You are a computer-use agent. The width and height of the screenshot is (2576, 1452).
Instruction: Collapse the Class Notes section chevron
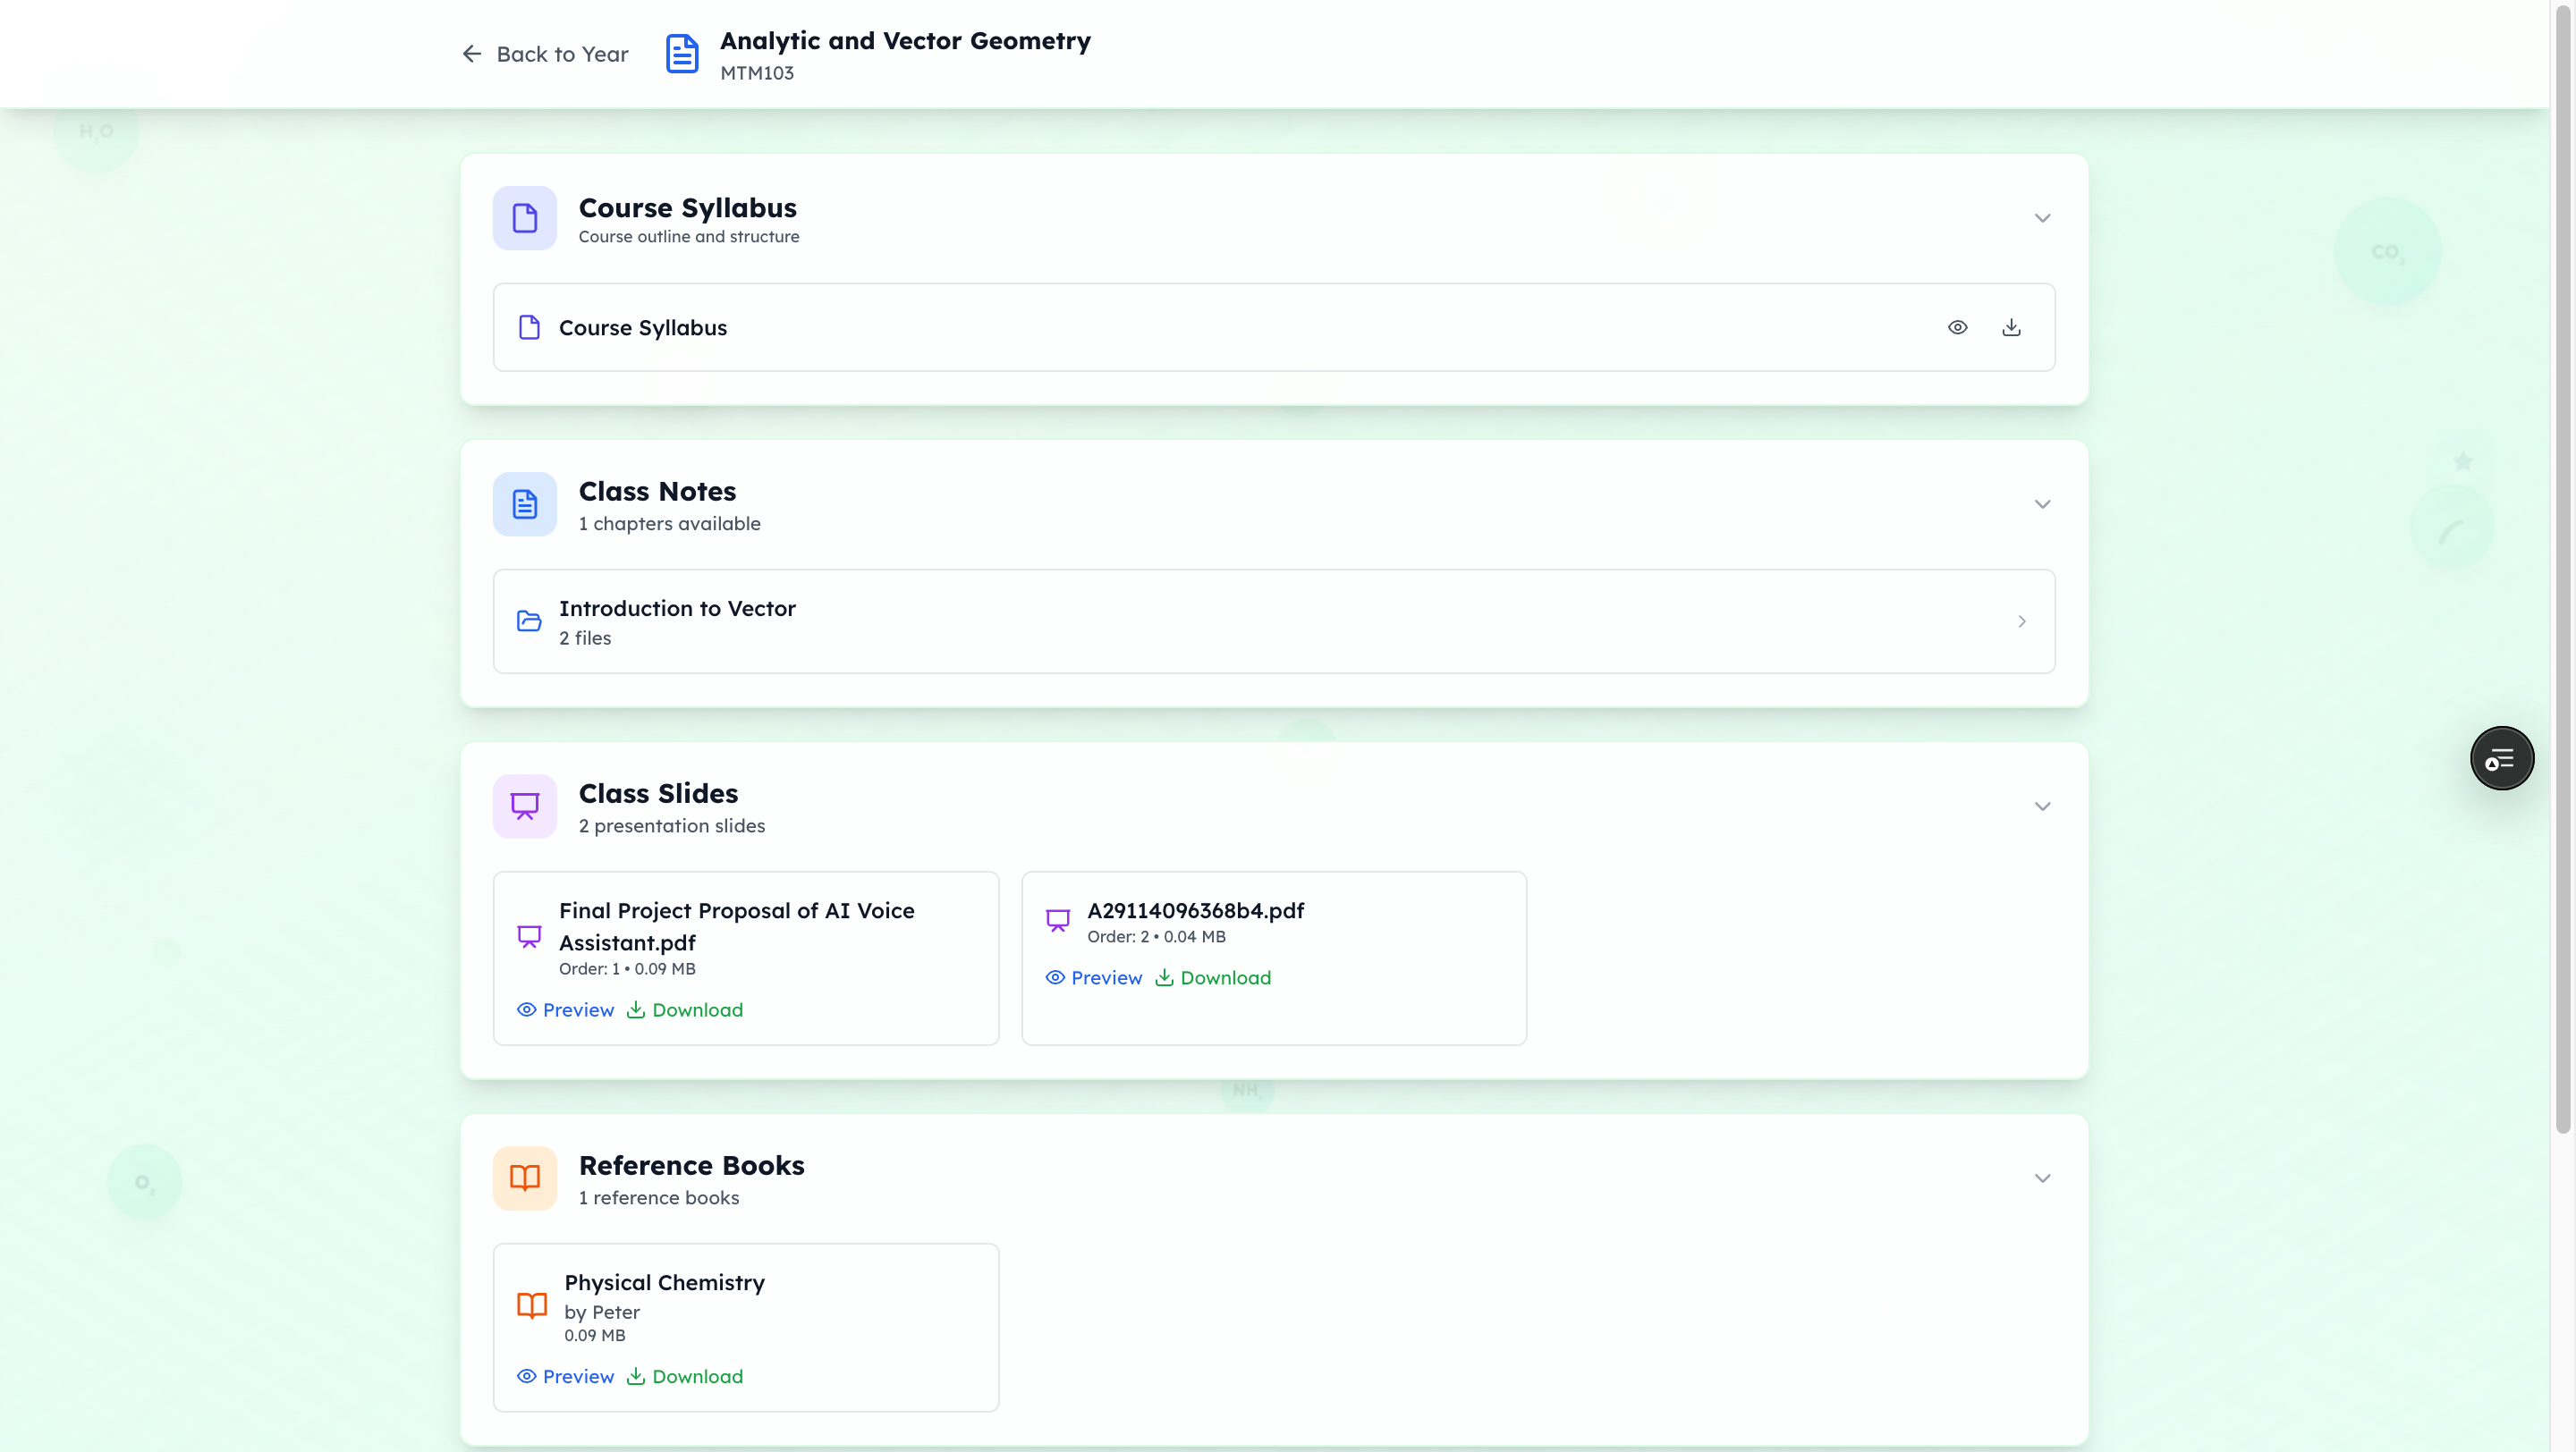[2042, 504]
